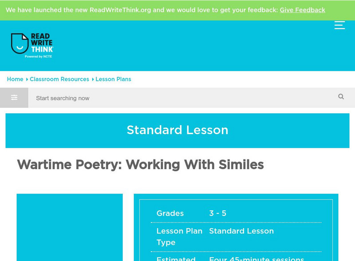355x261 pixels.
Task: Click the Grades 3 - 5 value
Action: 218,213
